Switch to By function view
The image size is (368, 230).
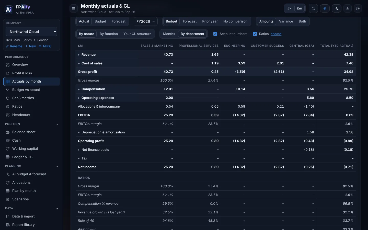pos(109,34)
